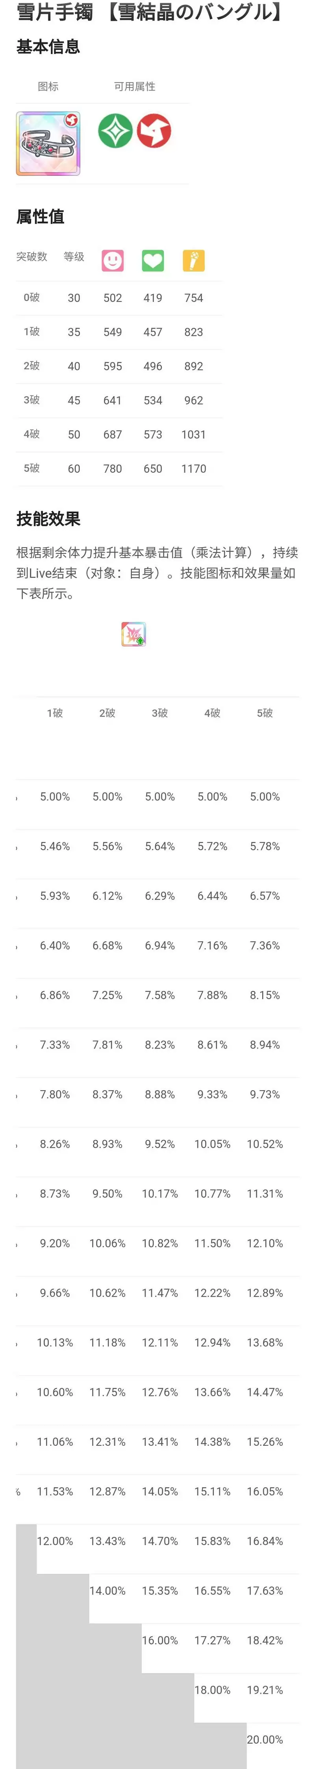
Task: Click the 技能效果 section heading
Action: tap(48, 518)
